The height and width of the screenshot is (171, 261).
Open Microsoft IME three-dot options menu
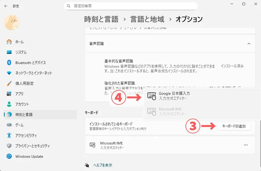[x=246, y=145]
